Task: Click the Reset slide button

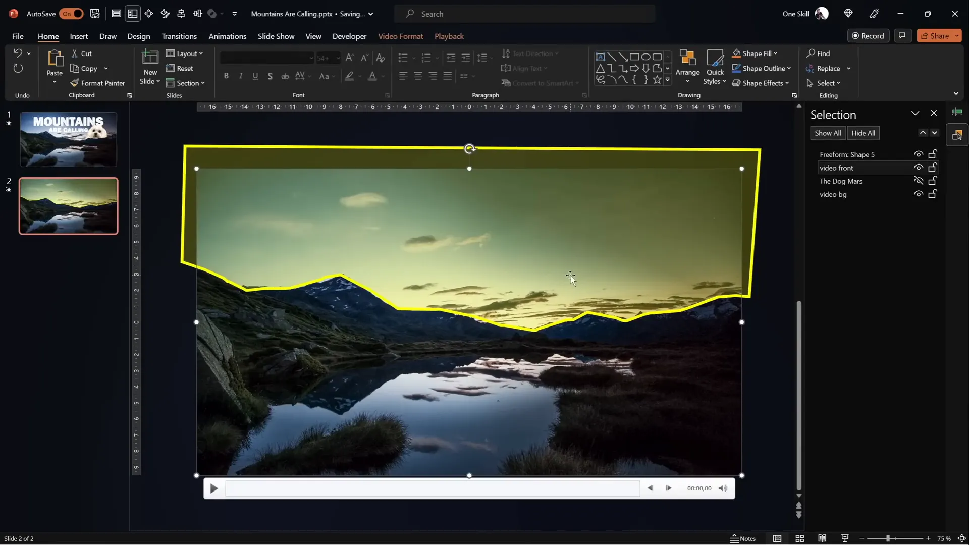Action: pyautogui.click(x=180, y=68)
